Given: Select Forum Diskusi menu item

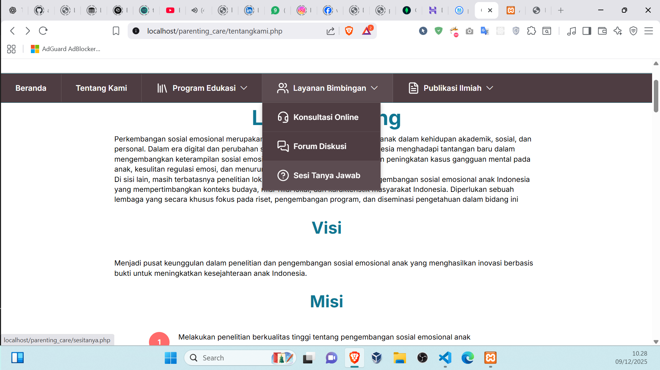Looking at the screenshot, I should [320, 146].
